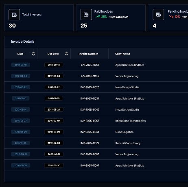The width and height of the screenshot is (188, 187).
Task: Click the blue date badge in the INV-2025-11037 row
Action: 21,98
